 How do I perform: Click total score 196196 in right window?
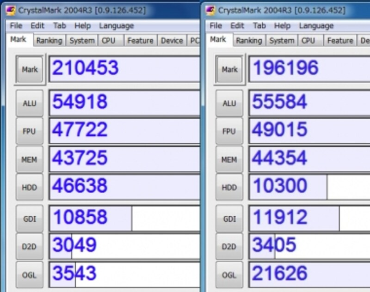point(309,69)
